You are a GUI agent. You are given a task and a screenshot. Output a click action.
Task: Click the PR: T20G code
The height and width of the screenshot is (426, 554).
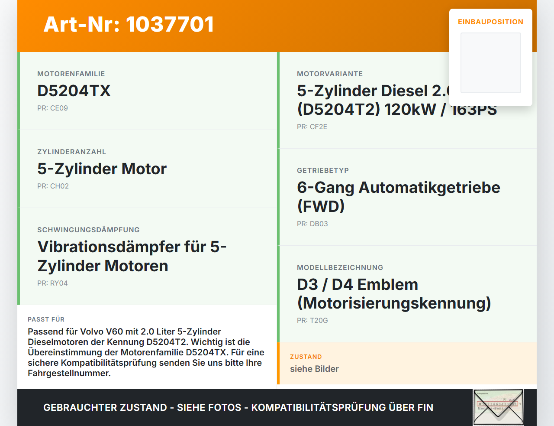(x=312, y=321)
